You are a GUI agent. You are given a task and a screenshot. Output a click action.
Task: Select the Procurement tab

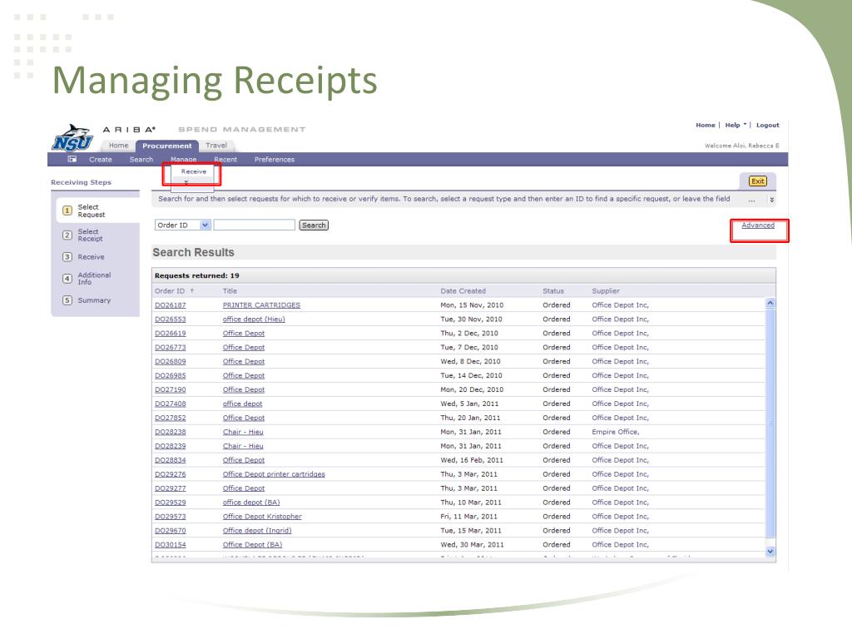click(x=166, y=146)
